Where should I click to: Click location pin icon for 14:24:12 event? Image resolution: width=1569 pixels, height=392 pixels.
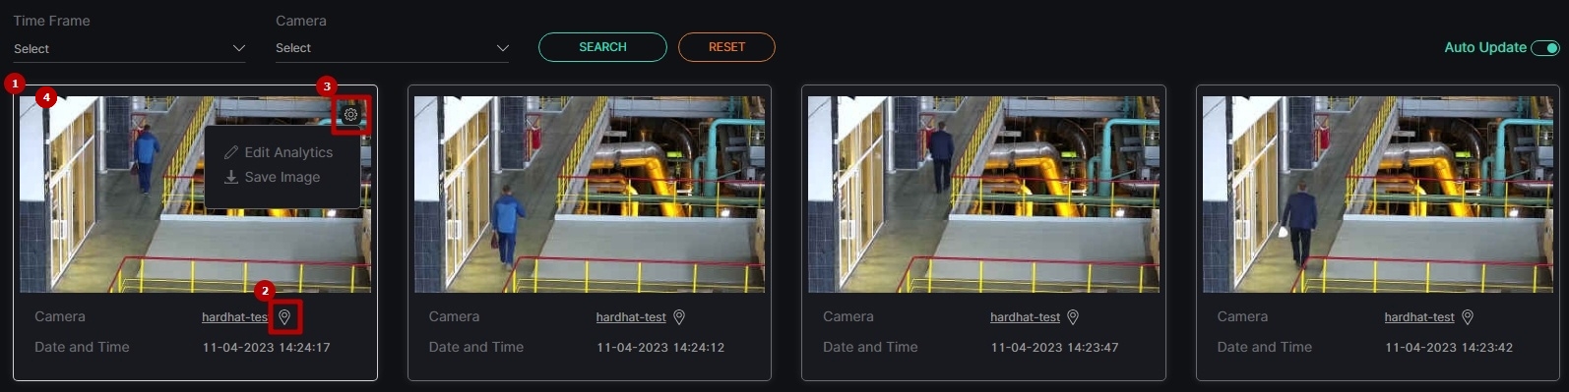(679, 317)
